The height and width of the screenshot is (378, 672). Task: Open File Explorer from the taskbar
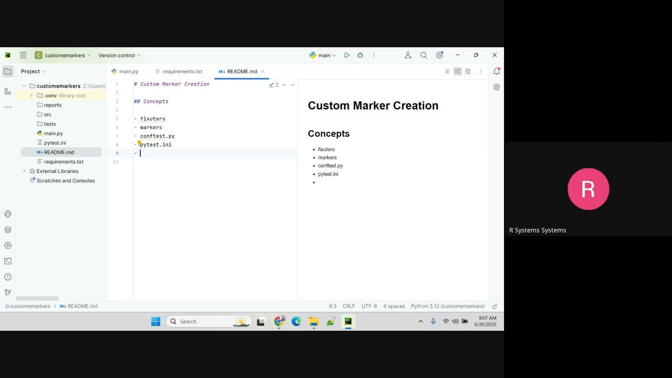313,322
